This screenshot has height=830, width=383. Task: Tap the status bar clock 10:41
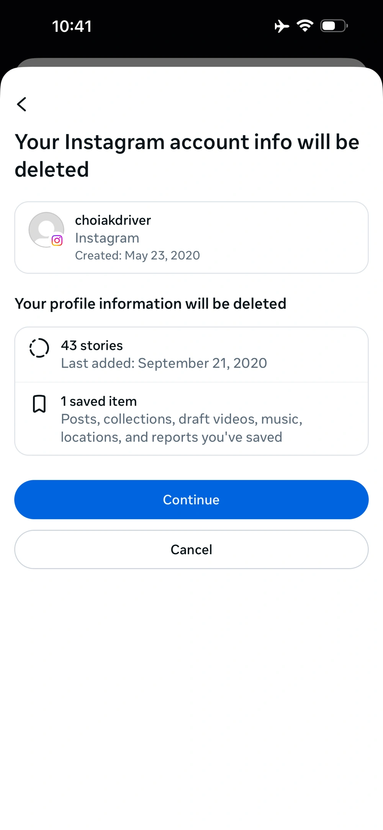click(x=72, y=26)
